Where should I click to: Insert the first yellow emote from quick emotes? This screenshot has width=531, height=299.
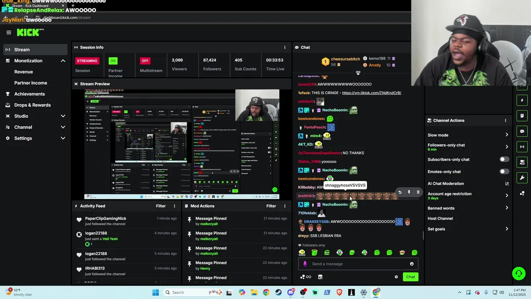coord(302,252)
